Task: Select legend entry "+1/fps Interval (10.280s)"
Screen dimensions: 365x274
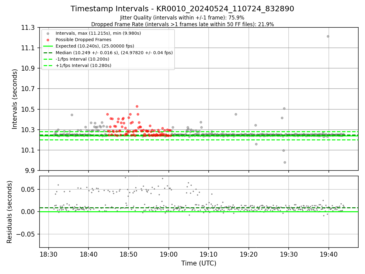Action: point(83,65)
